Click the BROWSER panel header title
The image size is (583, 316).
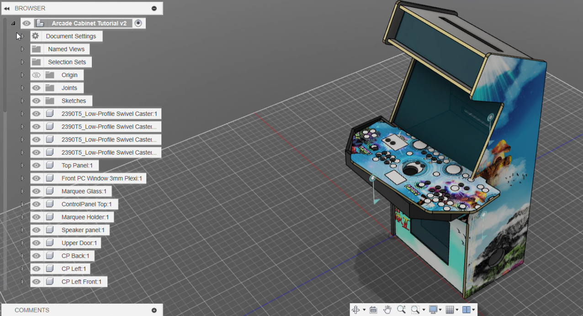coord(30,8)
